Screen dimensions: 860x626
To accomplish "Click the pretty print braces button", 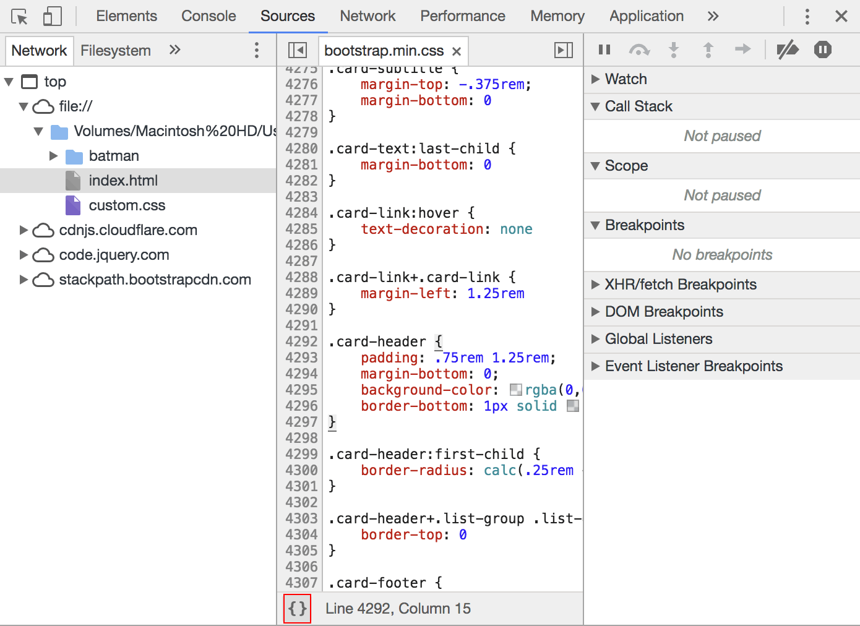I will [298, 609].
